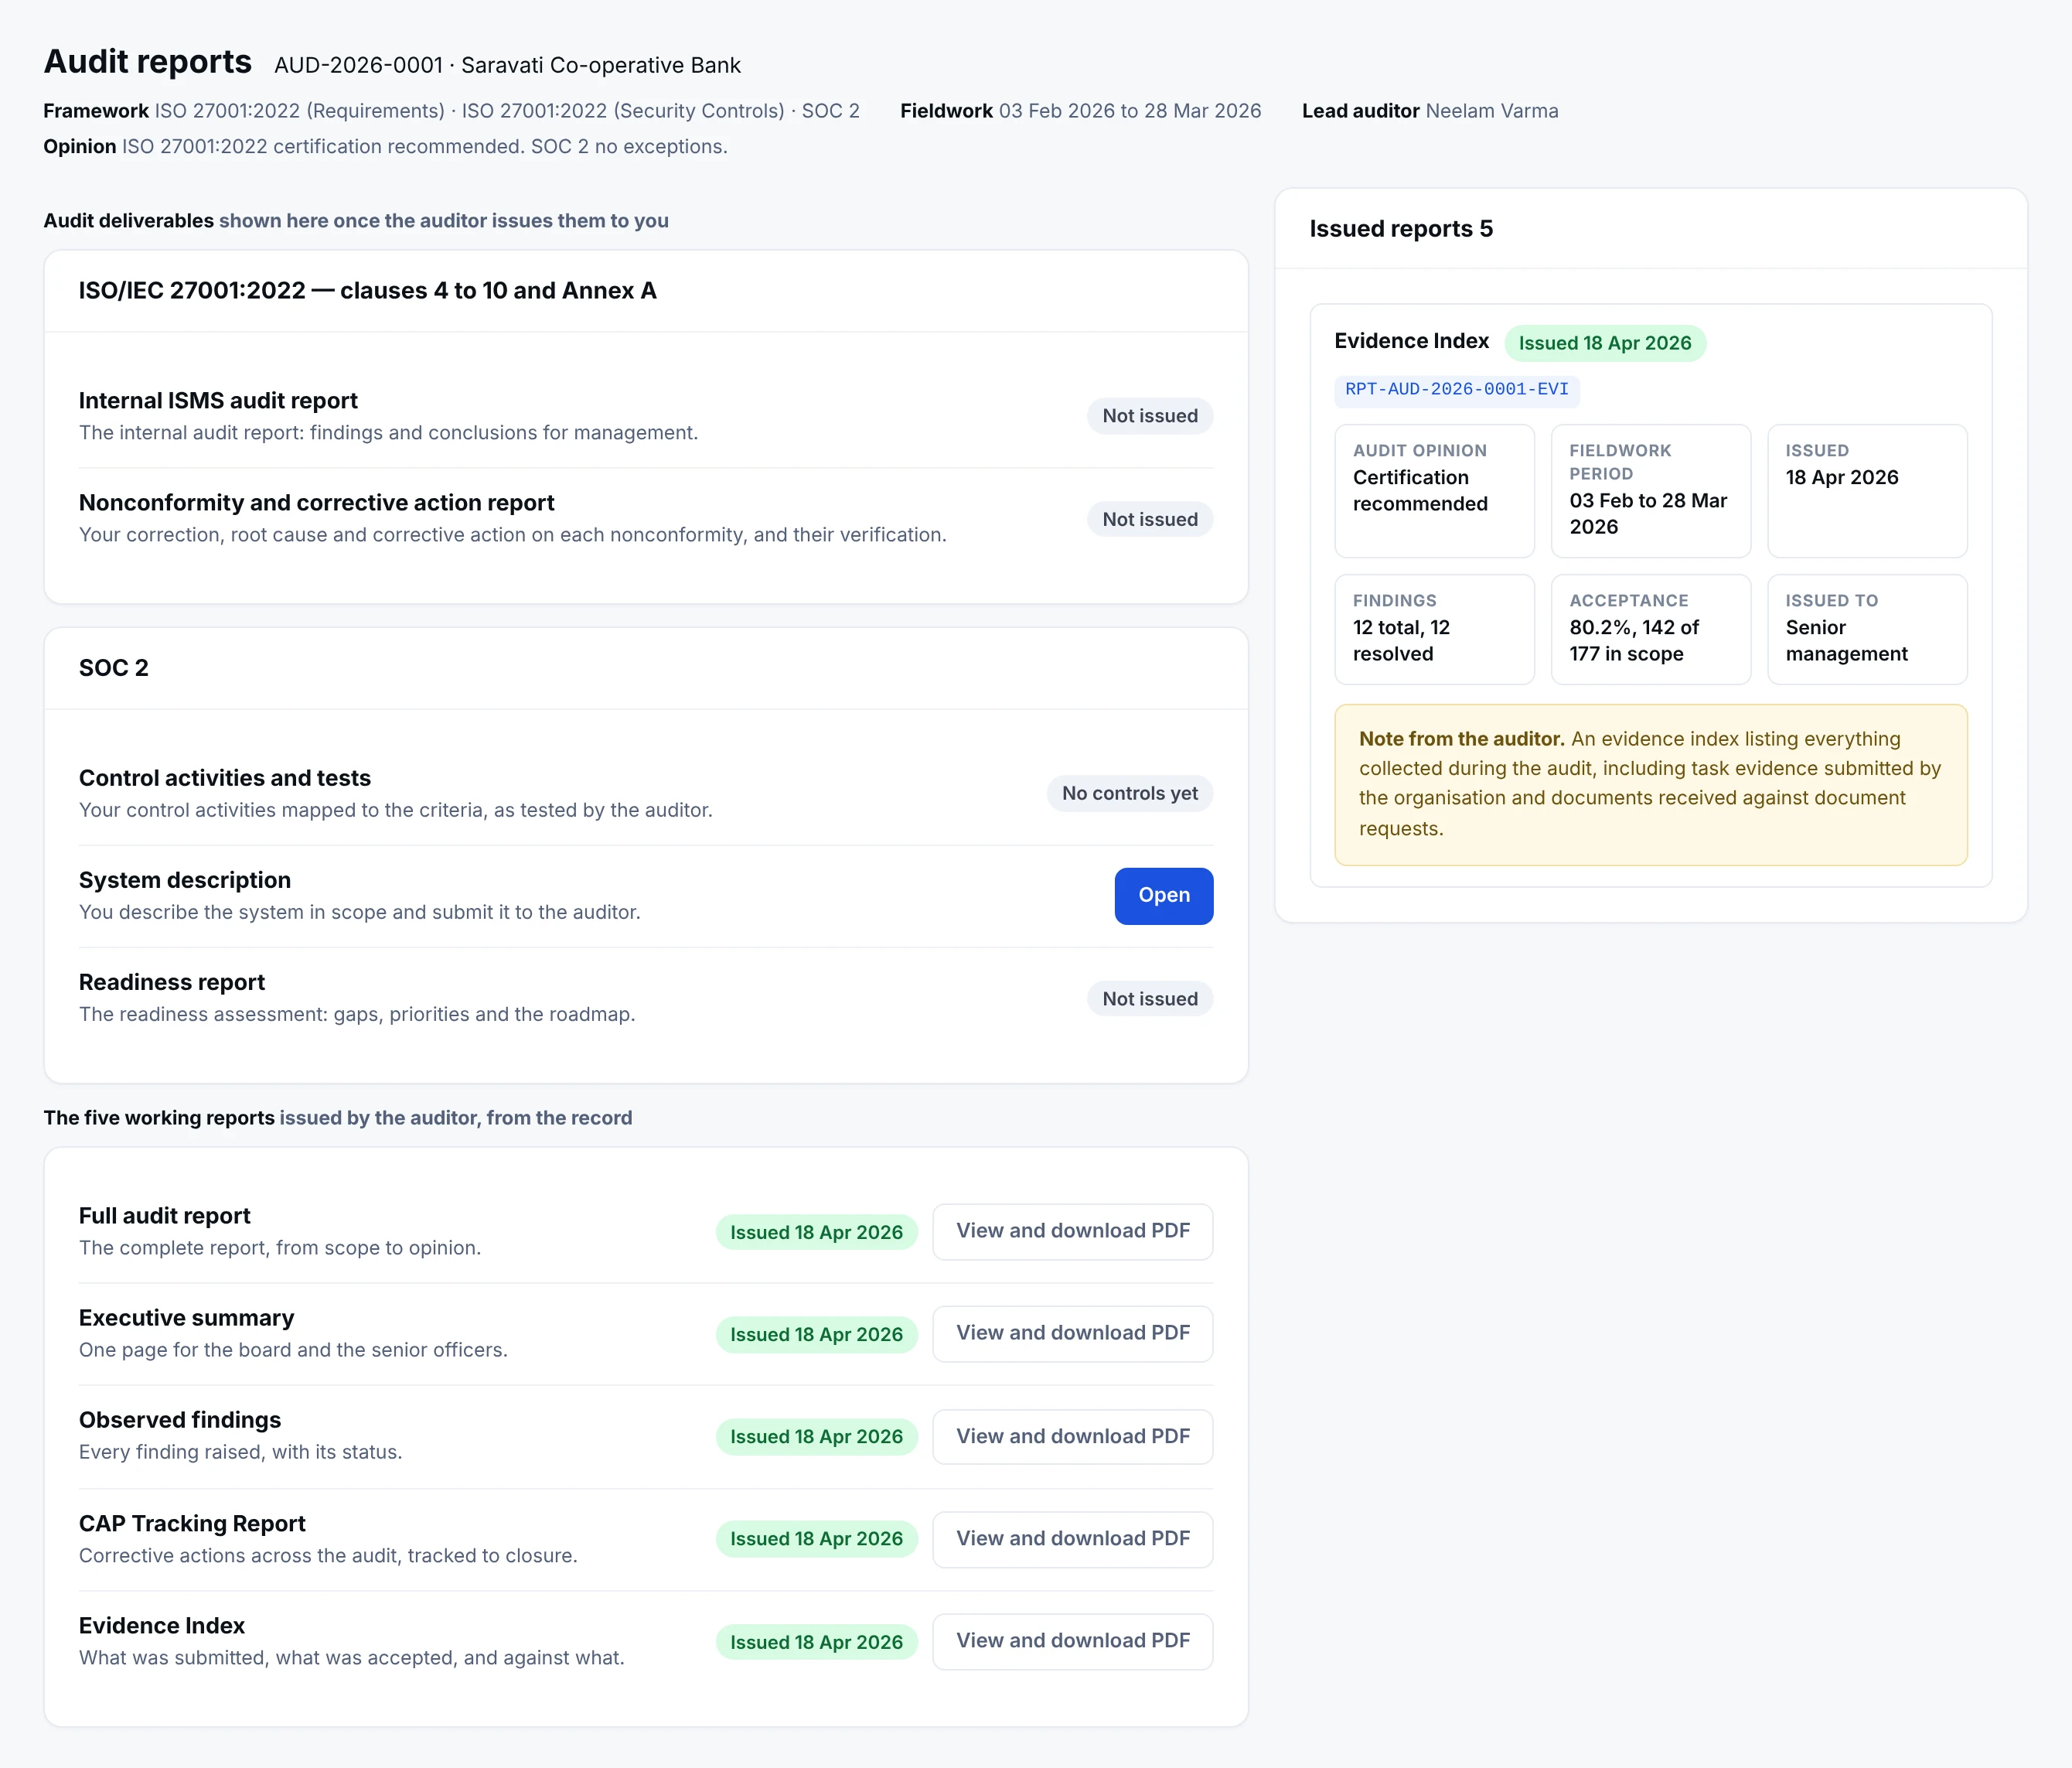This screenshot has height=1768, width=2072.
Task: Click the ISO/IEC 27001:2022 section heading
Action: pos(367,290)
